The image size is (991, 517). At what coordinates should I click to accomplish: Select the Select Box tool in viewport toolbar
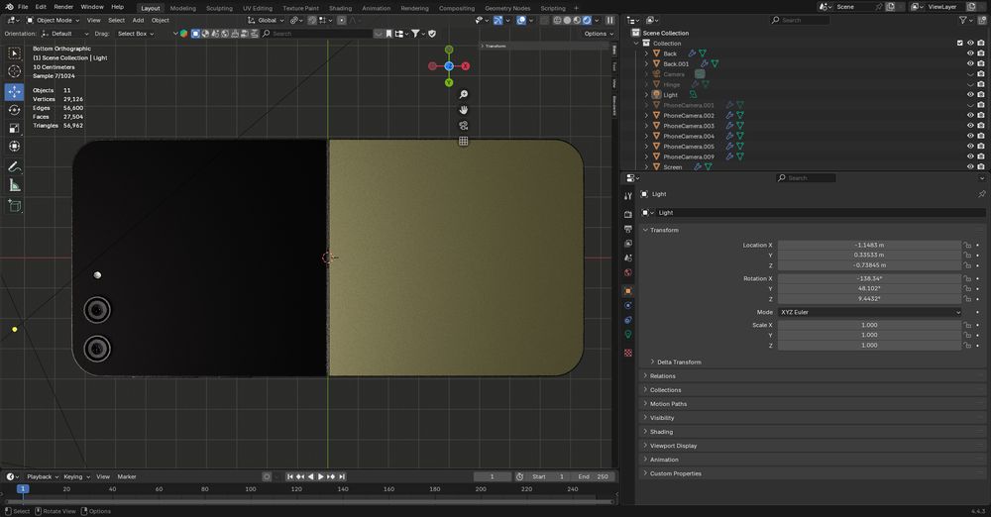(x=15, y=53)
